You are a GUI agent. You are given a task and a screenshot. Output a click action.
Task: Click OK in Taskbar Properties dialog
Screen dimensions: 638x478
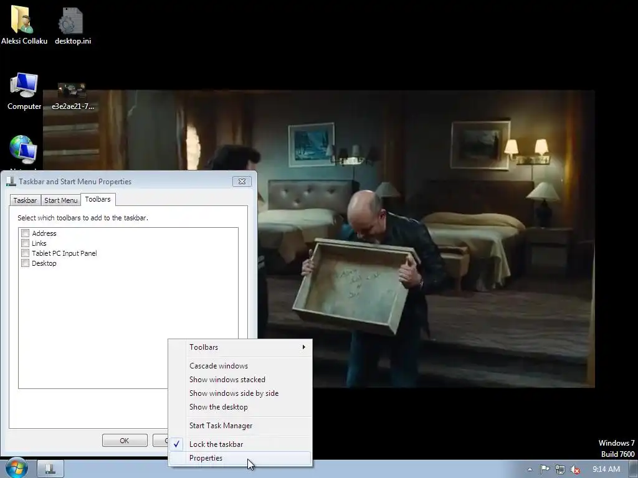(125, 441)
